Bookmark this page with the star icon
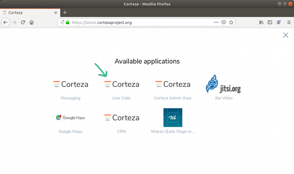294x174 pixels. click(x=231, y=22)
